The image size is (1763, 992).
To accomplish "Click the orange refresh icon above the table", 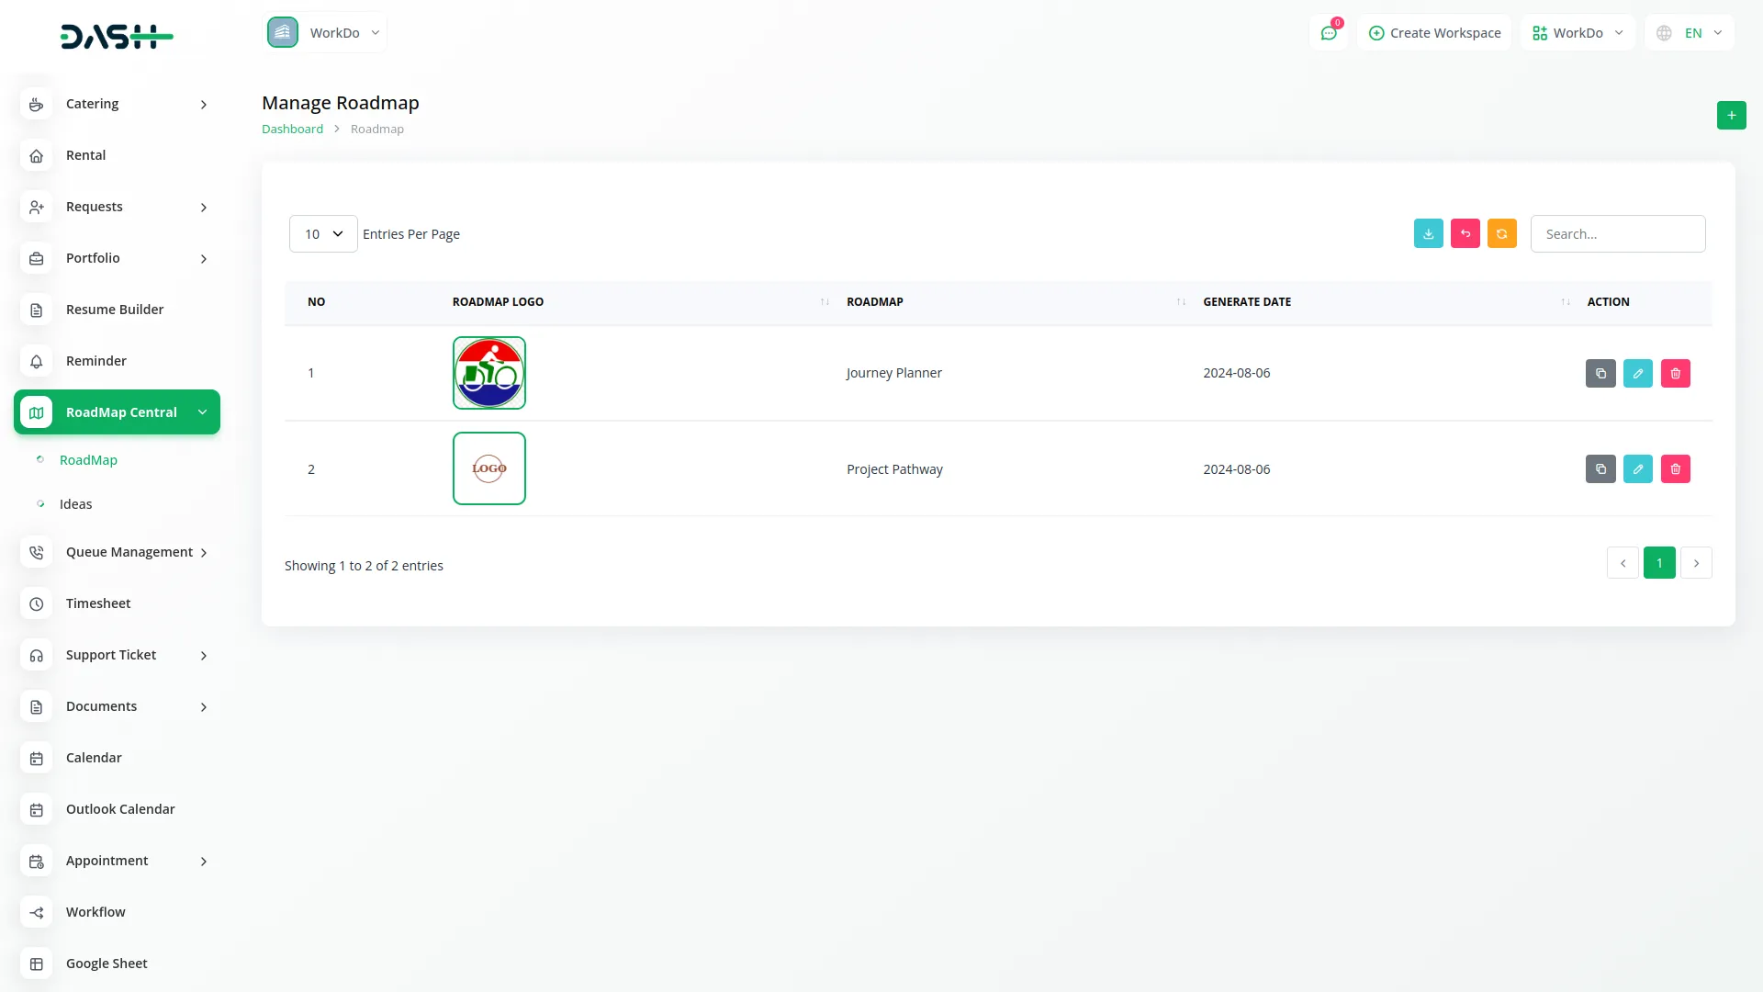I will pyautogui.click(x=1501, y=233).
